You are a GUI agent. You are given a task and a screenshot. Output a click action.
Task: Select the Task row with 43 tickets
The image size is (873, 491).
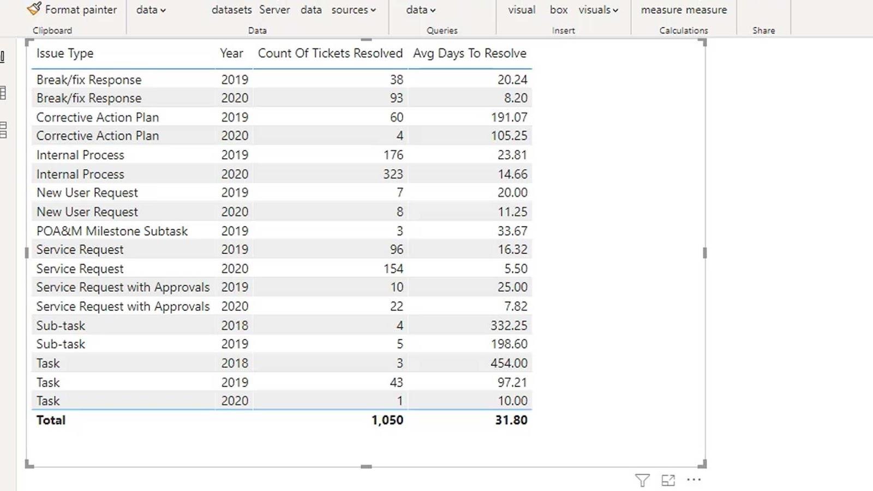coord(282,382)
